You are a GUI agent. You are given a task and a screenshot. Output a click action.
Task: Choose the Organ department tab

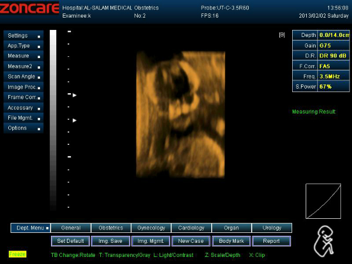click(x=232, y=228)
